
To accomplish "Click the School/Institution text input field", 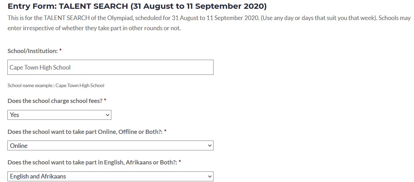I will pyautogui.click(x=110, y=67).
